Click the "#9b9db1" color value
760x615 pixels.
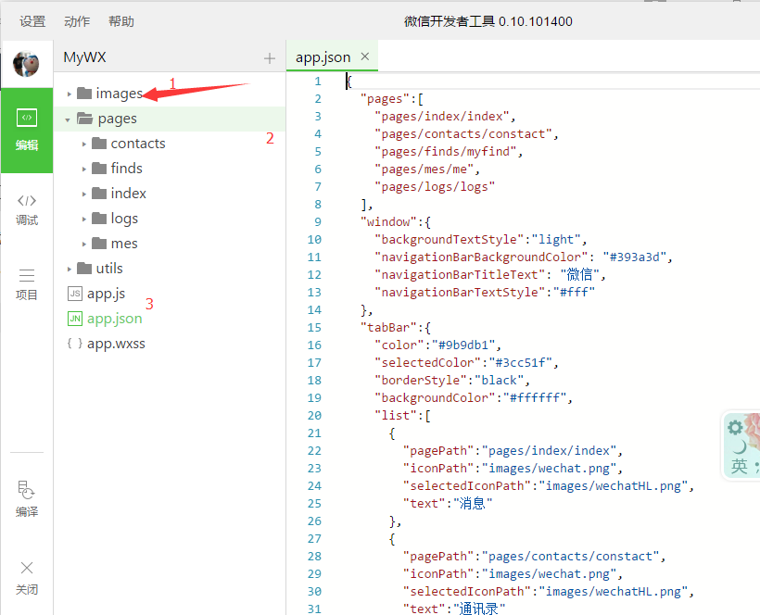point(462,345)
